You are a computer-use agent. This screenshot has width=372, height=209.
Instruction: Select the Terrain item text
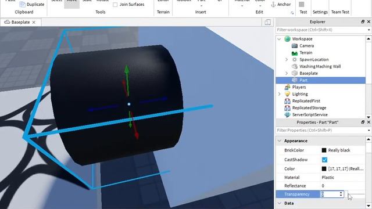(306, 53)
